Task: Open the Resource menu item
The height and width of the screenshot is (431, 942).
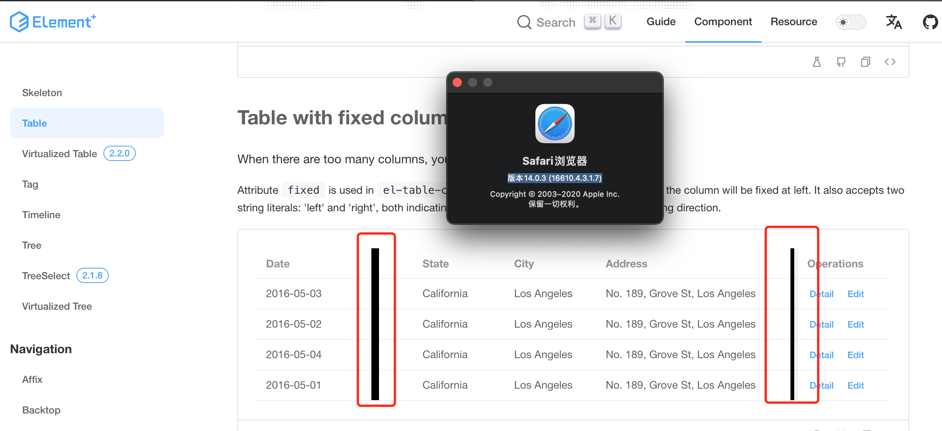Action: [794, 22]
